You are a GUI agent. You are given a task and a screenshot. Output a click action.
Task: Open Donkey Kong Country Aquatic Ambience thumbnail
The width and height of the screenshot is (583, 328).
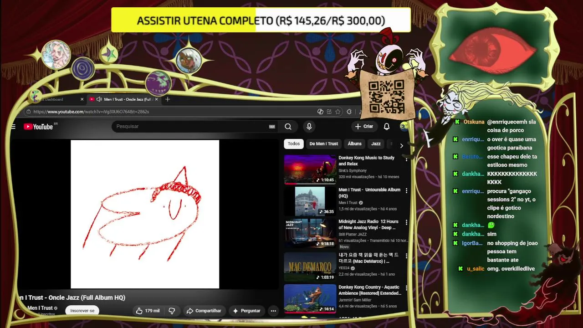tap(310, 299)
